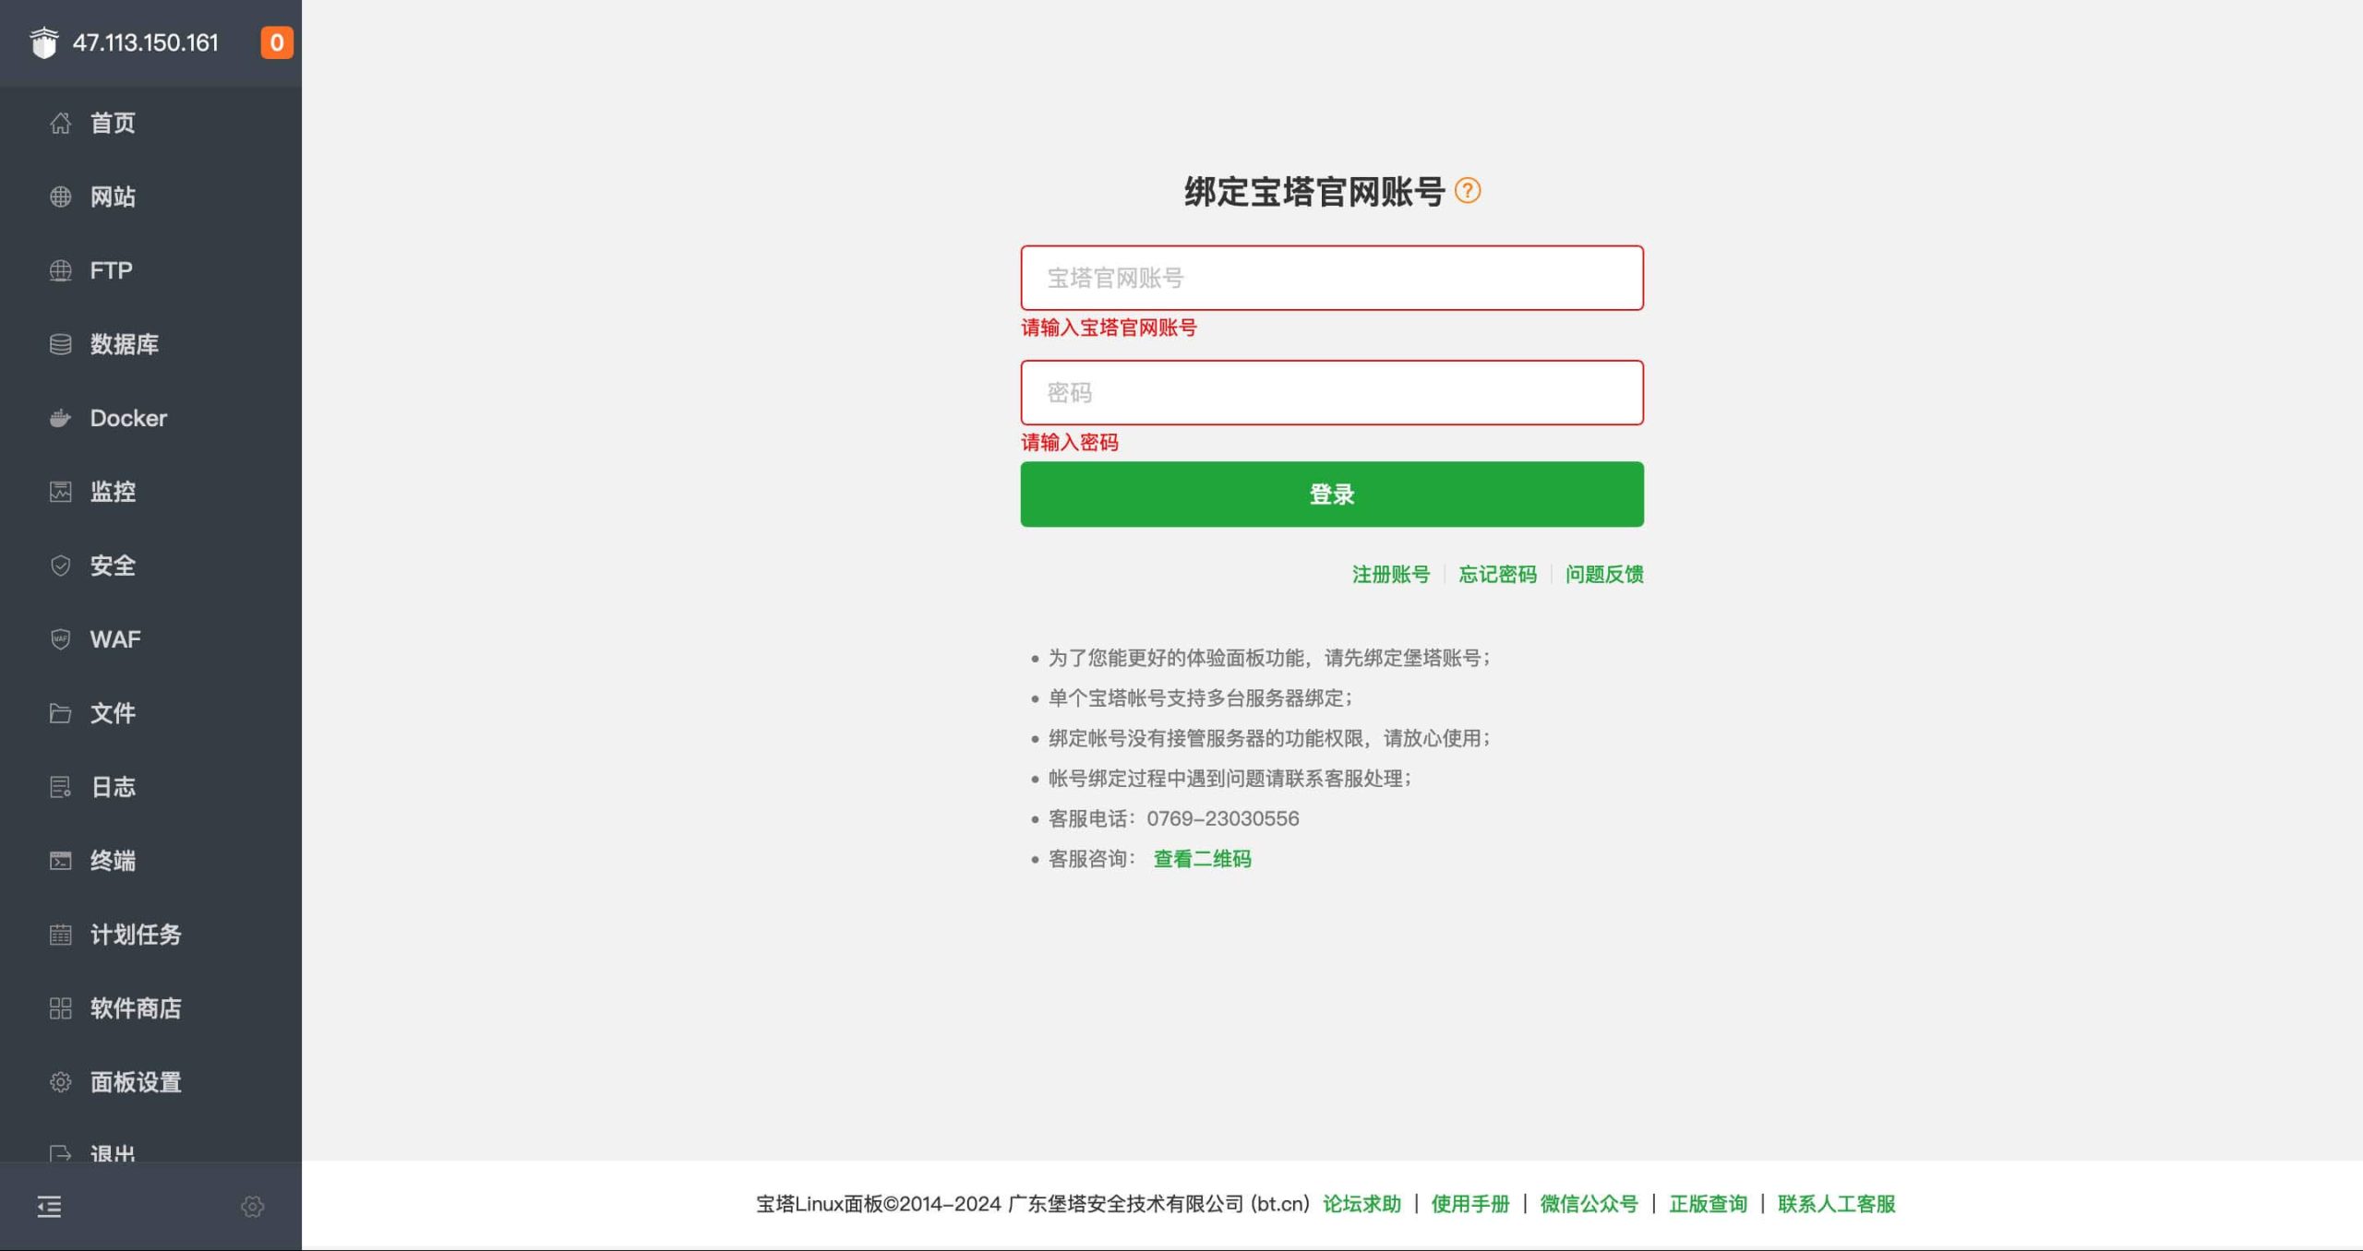Screen dimensions: 2363x1251
Task: Click the gear icon beside 面板设置
Action: tap(60, 1082)
